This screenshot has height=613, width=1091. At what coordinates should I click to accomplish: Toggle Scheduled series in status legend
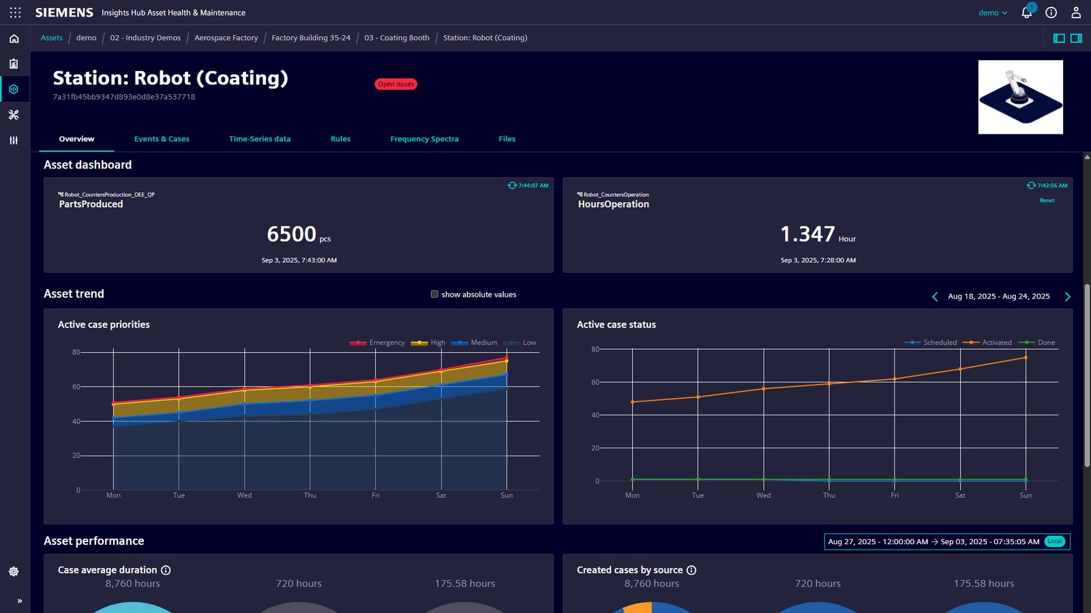click(930, 343)
